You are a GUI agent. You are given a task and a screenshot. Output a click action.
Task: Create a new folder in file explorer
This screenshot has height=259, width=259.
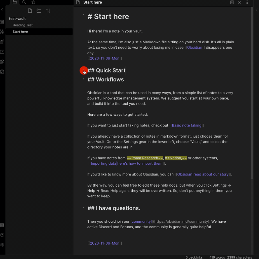39,11
